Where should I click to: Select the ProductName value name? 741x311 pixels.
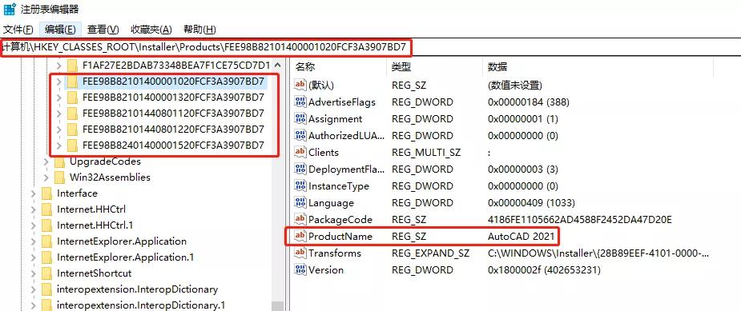point(340,236)
